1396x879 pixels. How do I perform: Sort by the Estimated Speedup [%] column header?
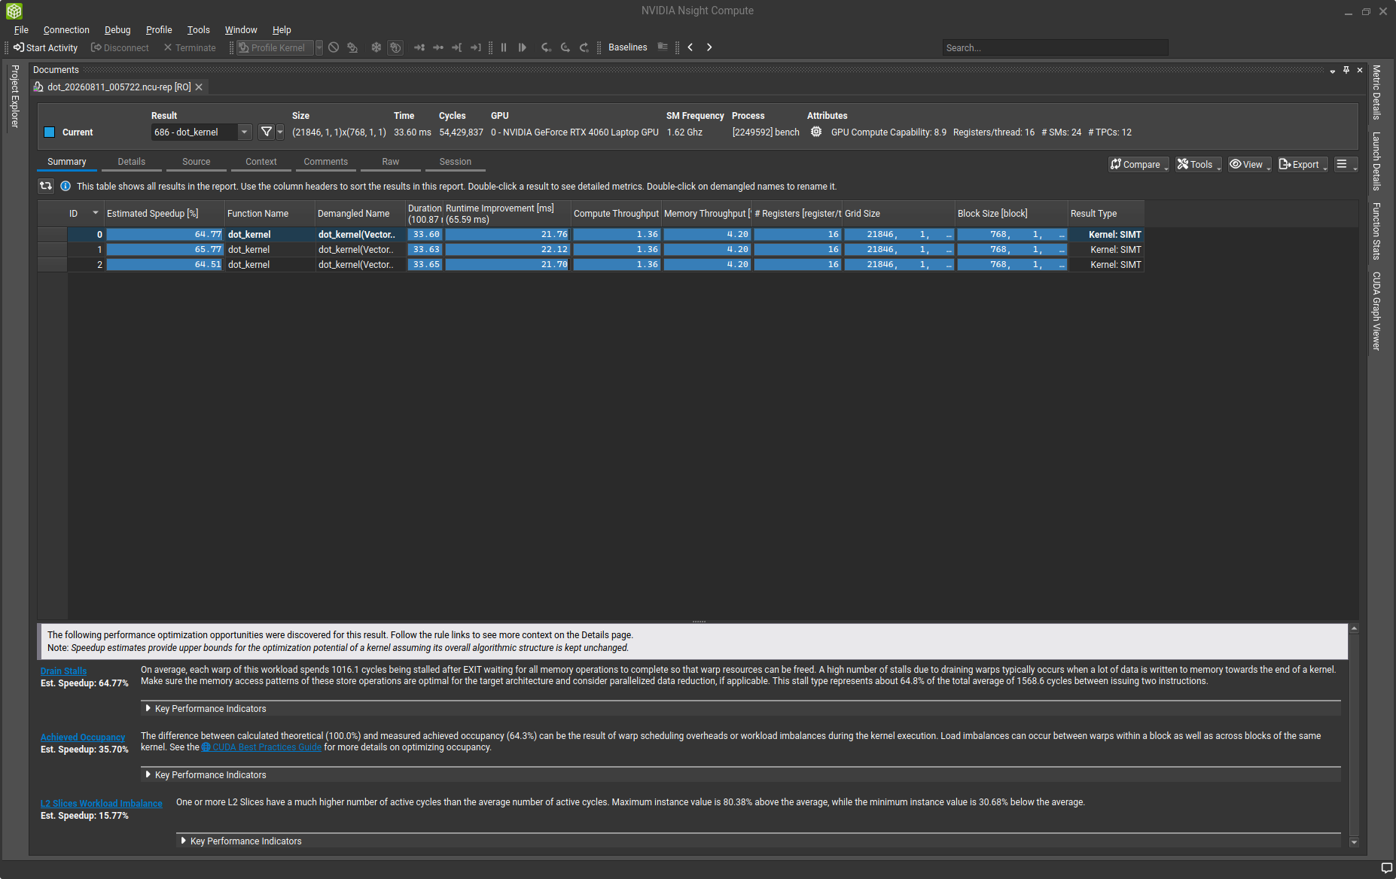(x=164, y=214)
